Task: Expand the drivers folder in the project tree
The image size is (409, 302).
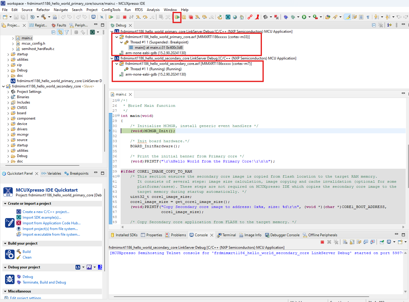Action: (x=8, y=129)
